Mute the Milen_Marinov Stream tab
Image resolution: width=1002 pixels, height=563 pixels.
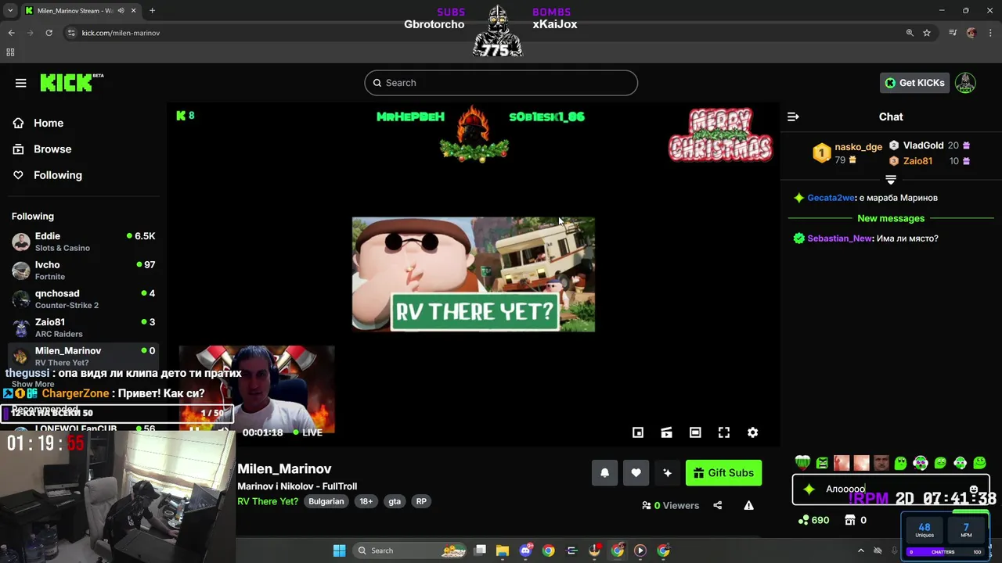click(x=121, y=11)
